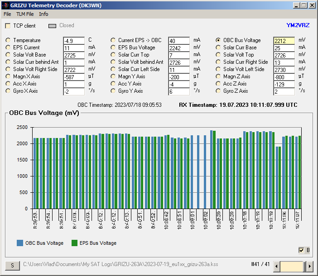Click the S button
Viewport: 318px width, 276px height.
click(x=12, y=266)
